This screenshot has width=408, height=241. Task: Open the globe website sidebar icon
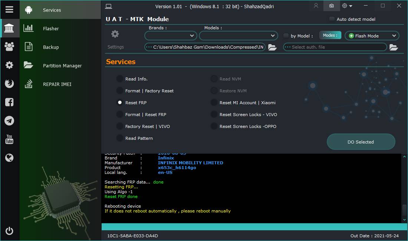[x=9, y=158]
